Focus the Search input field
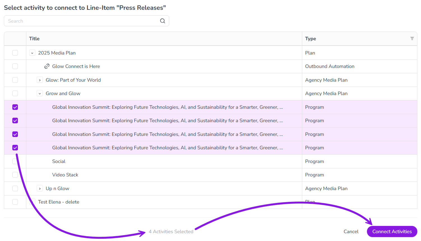 pos(87,21)
